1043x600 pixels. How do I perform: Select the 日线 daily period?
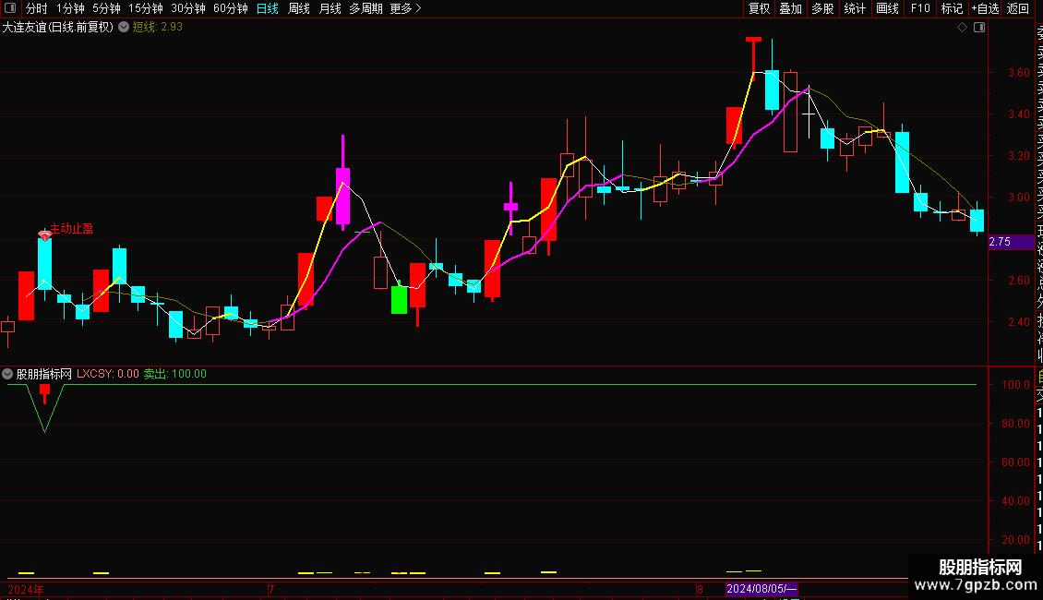pyautogui.click(x=268, y=8)
